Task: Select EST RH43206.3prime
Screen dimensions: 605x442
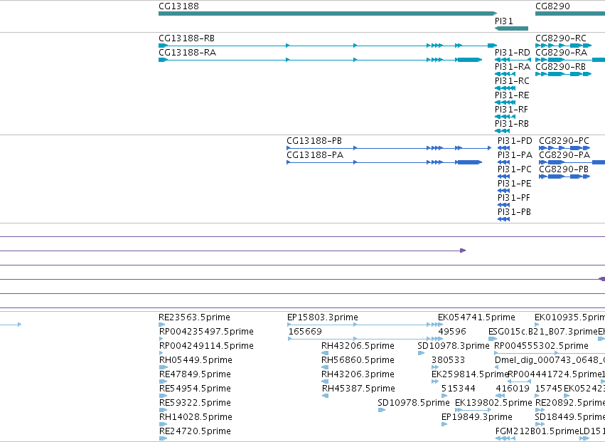Action: pyautogui.click(x=358, y=374)
